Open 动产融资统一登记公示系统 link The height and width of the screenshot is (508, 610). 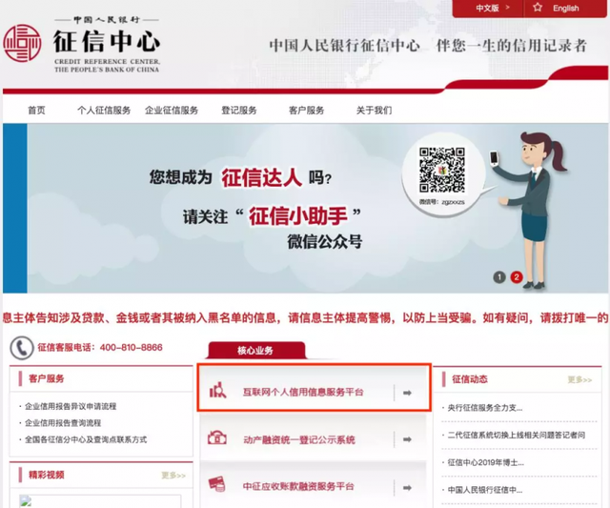[299, 439]
